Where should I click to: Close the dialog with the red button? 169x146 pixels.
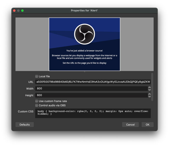pos(14,11)
